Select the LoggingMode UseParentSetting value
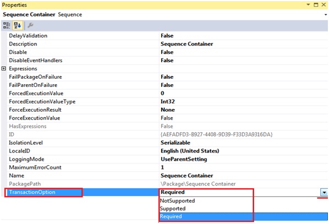The image size is (329, 224). pyautogui.click(x=184, y=159)
